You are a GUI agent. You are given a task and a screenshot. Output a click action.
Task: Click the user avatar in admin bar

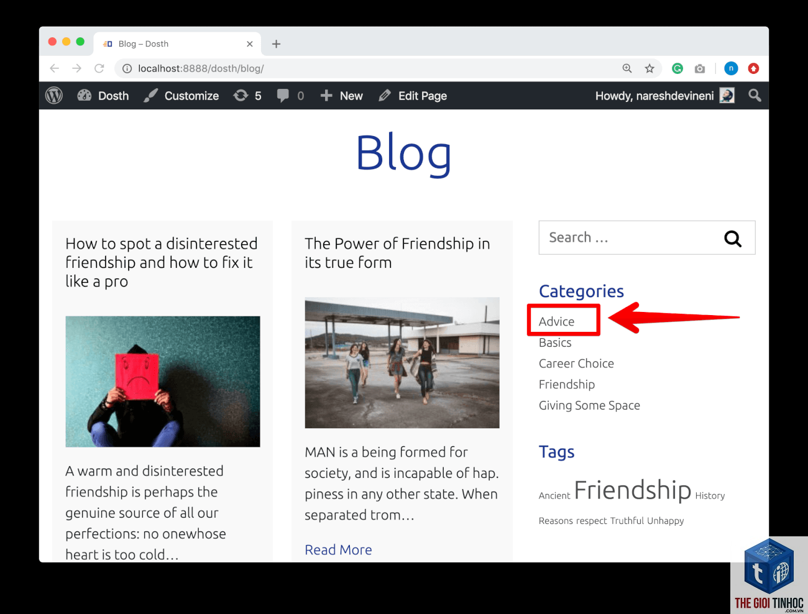tap(727, 95)
